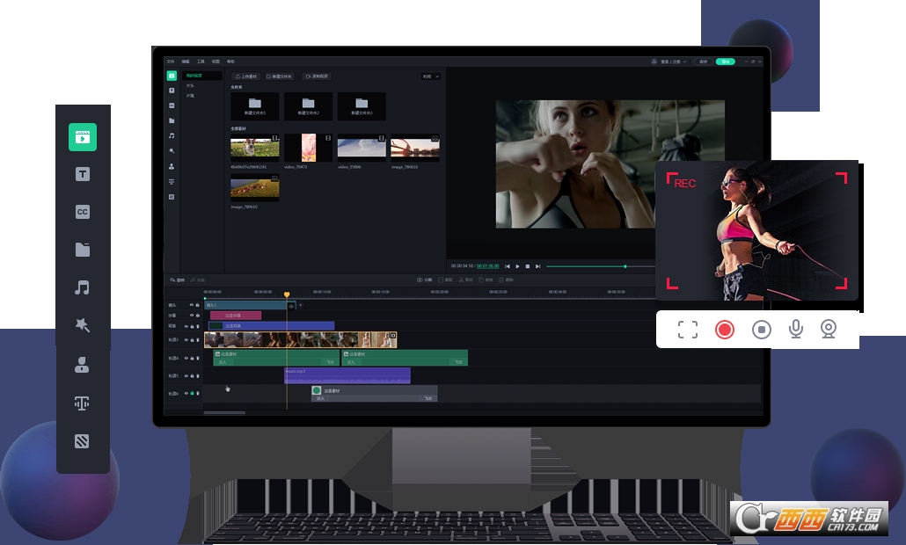Click the 上传素材 upload button
This screenshot has height=545, width=906.
coord(245,76)
